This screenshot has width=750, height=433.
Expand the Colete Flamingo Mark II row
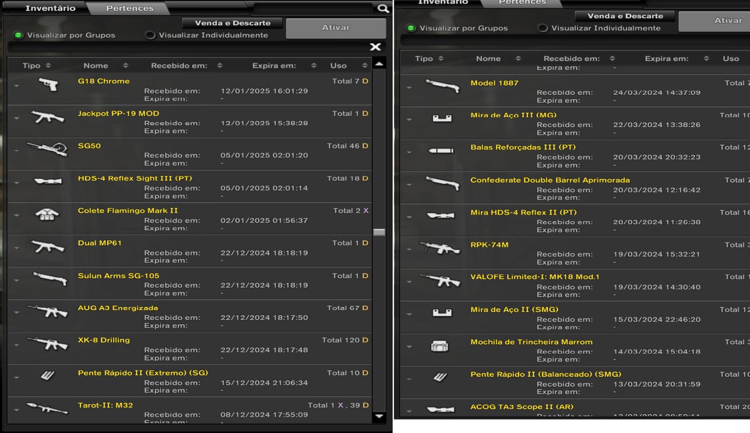tap(17, 215)
